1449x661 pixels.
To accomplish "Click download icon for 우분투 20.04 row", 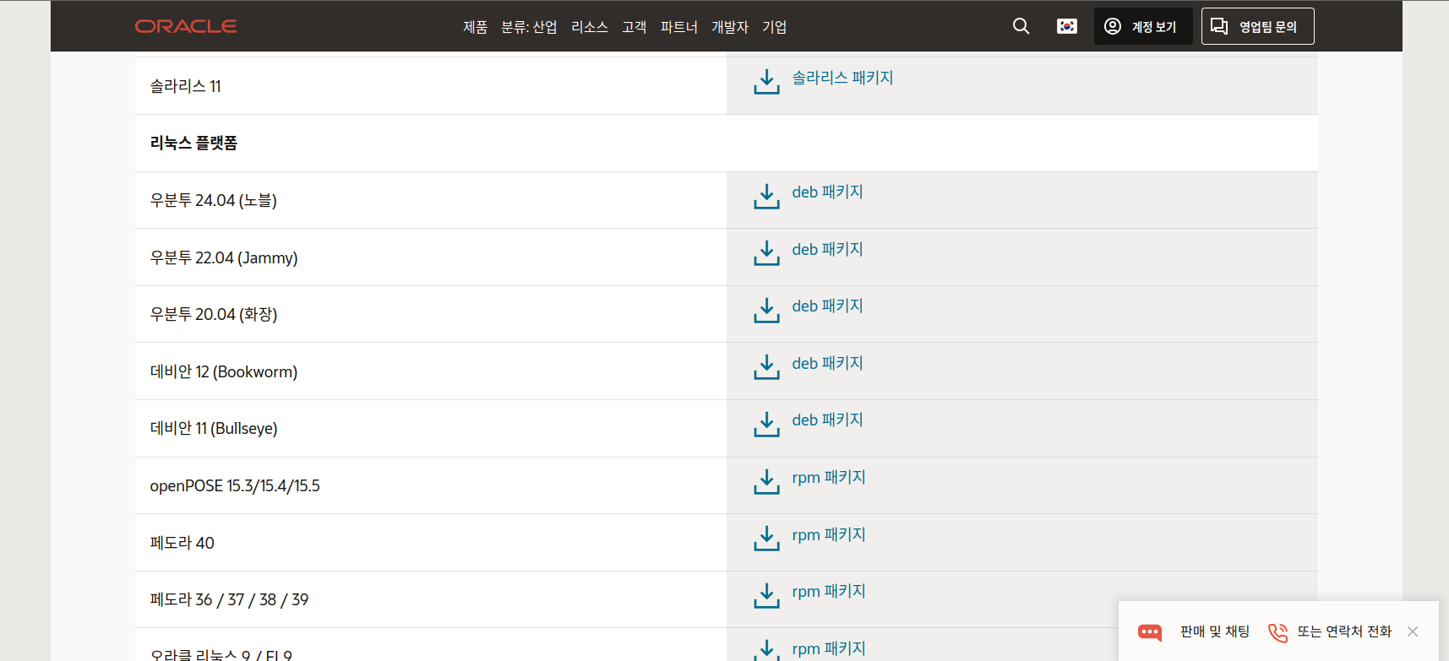I will point(766,310).
